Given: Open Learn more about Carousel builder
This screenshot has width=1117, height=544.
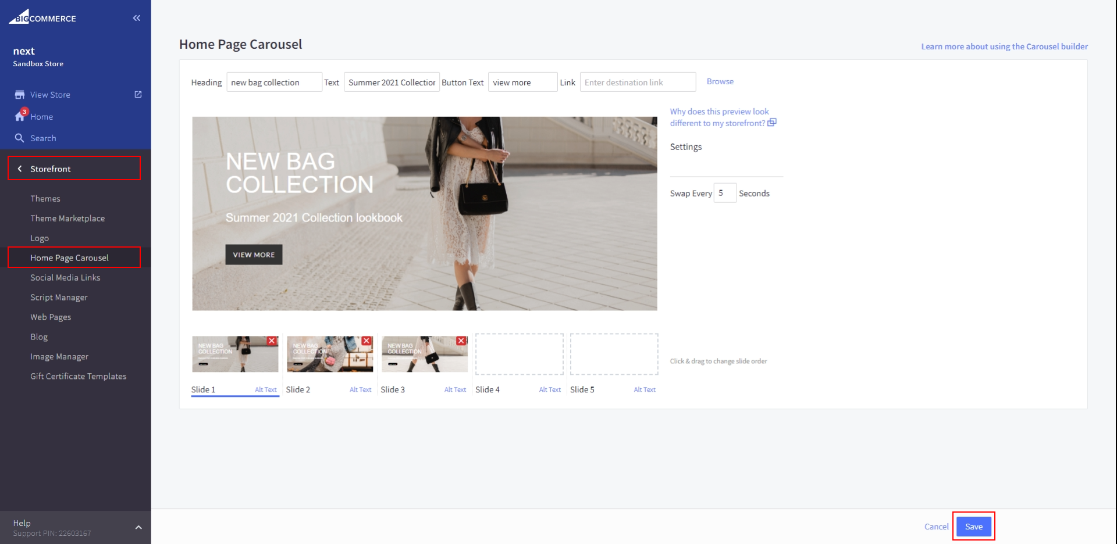Looking at the screenshot, I should pos(1004,46).
